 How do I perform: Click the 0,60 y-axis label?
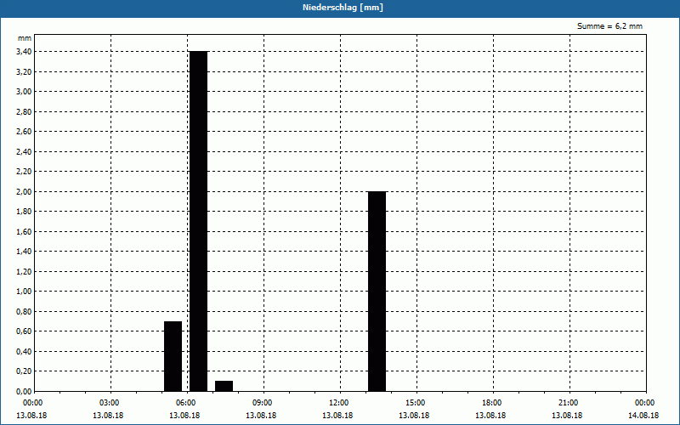pos(24,331)
